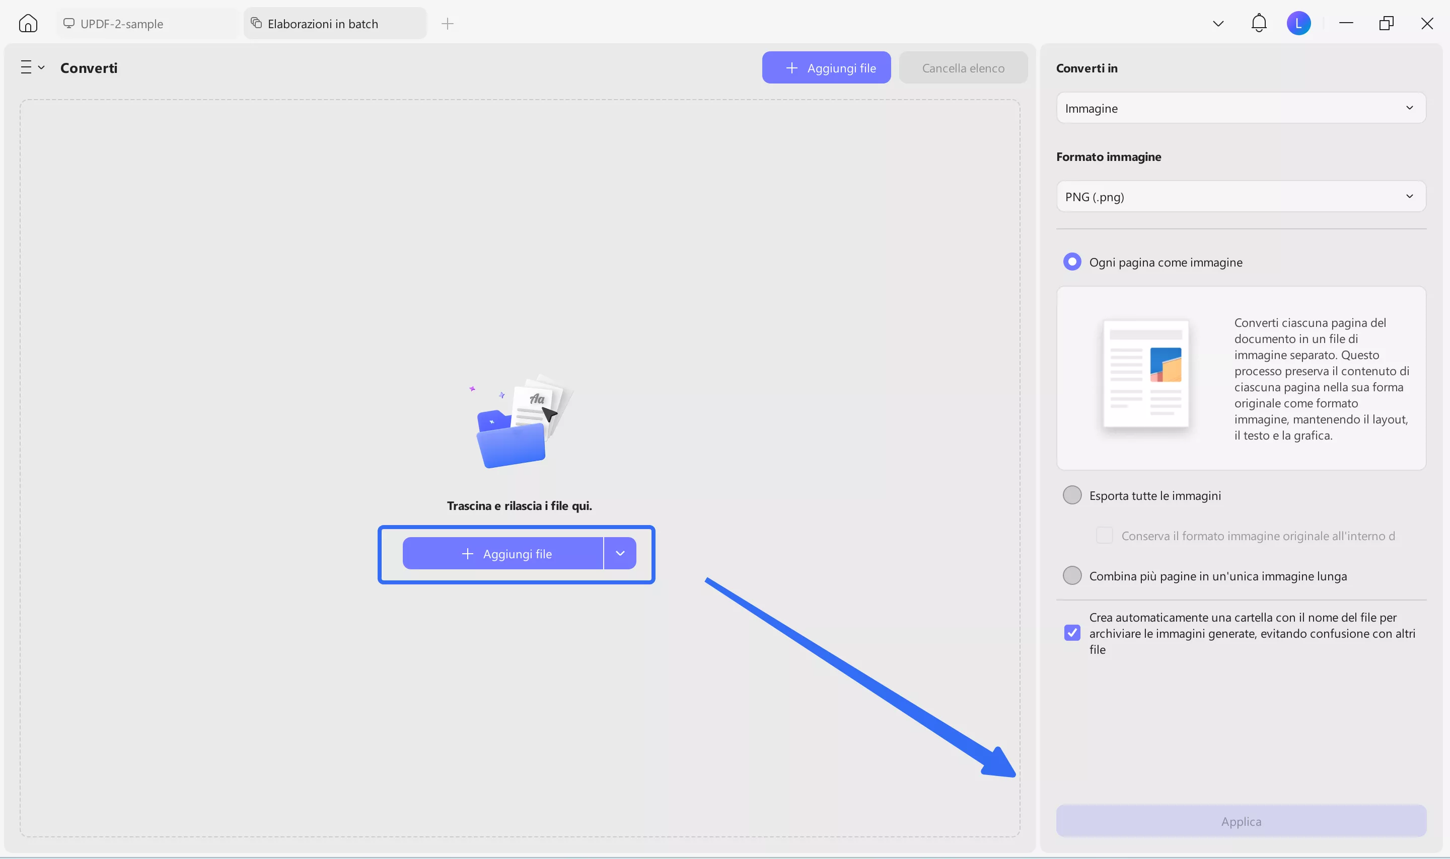
Task: Open the PNG format dropdown
Action: tap(1240, 196)
